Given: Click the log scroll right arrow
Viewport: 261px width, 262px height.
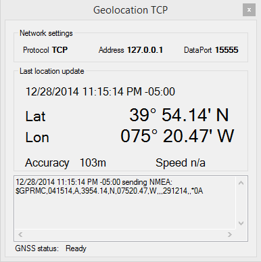Looking at the screenshot, I should [230, 234].
